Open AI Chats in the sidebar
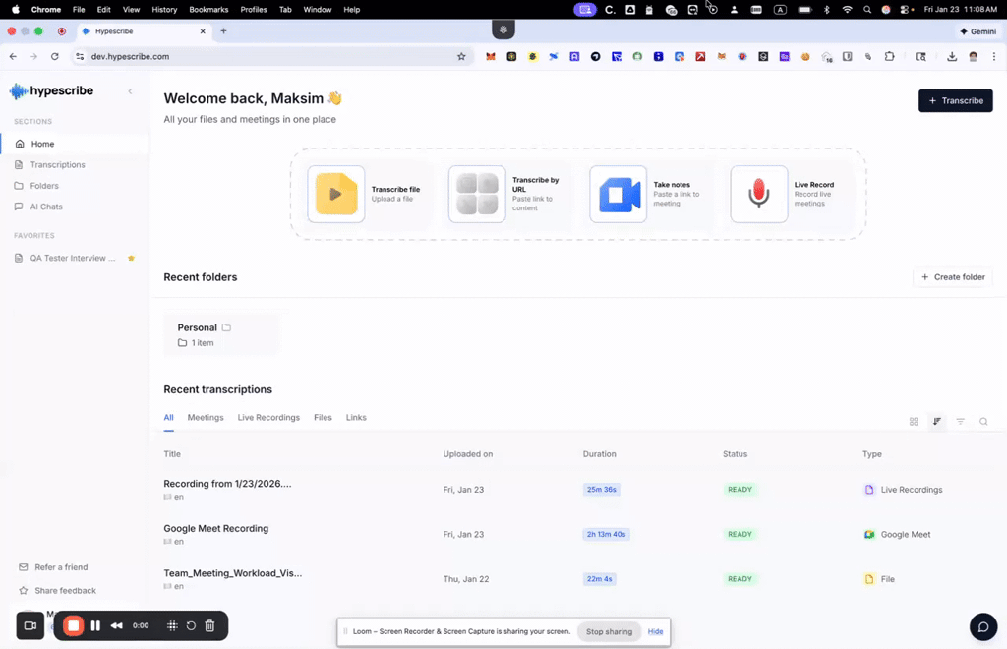 [45, 206]
